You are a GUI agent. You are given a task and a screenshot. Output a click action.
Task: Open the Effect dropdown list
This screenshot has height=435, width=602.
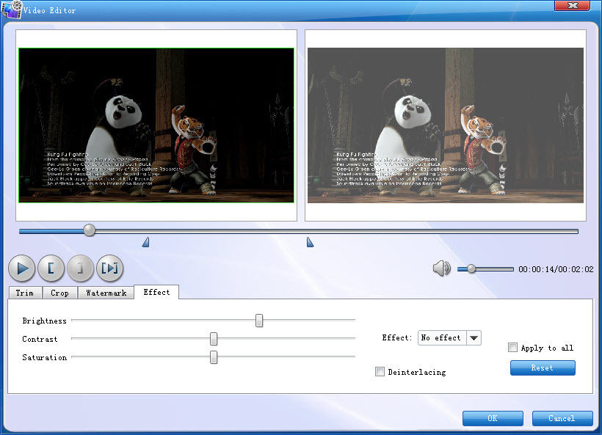click(x=474, y=338)
